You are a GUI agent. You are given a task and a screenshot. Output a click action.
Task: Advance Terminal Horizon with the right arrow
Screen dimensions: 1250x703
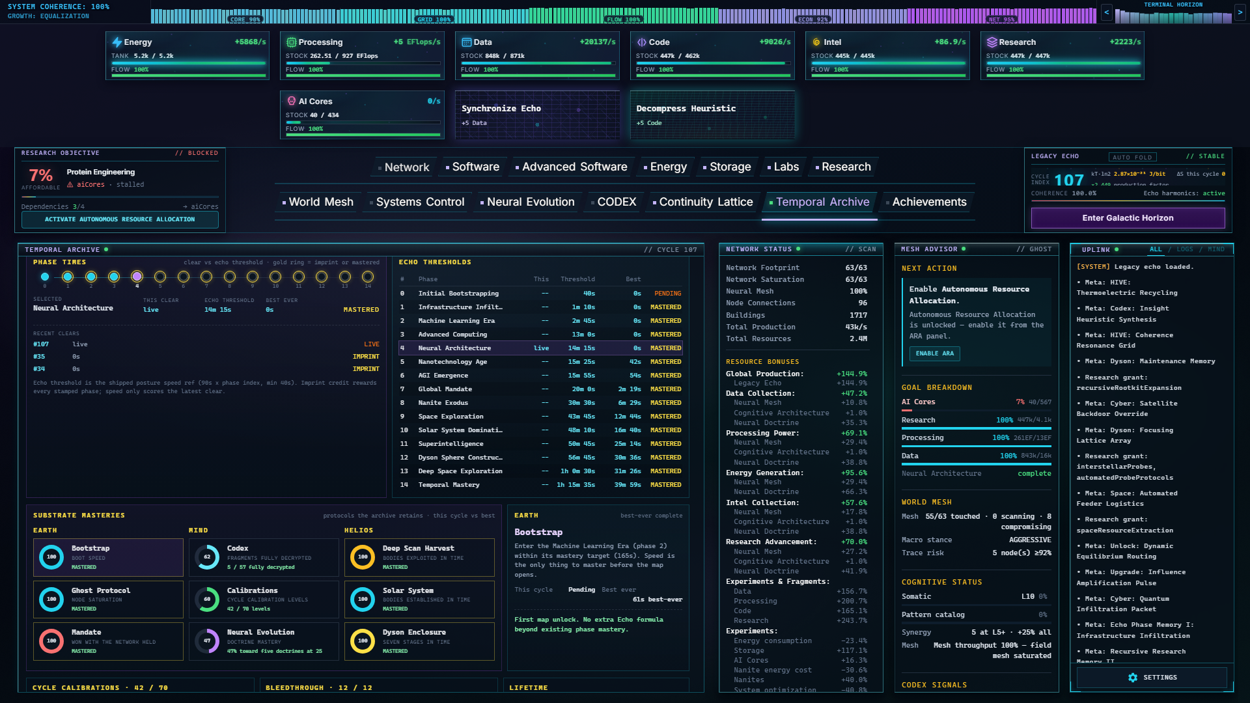point(1240,12)
